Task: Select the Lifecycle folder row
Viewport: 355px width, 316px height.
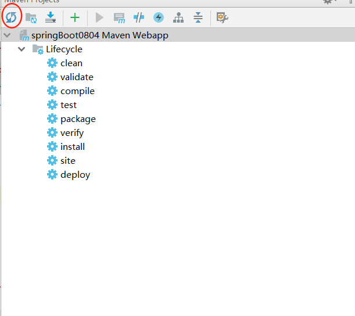Action: (x=178, y=49)
